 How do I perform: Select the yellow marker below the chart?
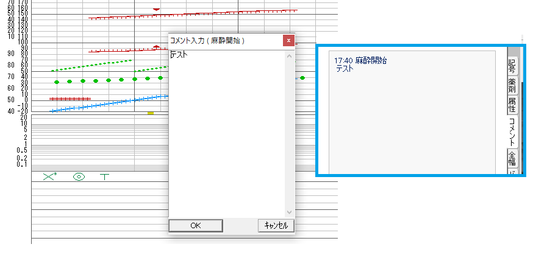pos(151,113)
